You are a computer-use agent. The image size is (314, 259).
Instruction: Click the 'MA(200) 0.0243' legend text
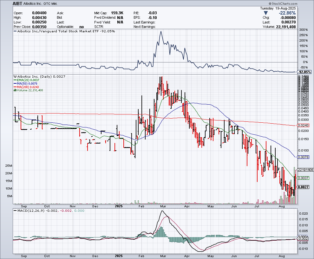[28, 87]
